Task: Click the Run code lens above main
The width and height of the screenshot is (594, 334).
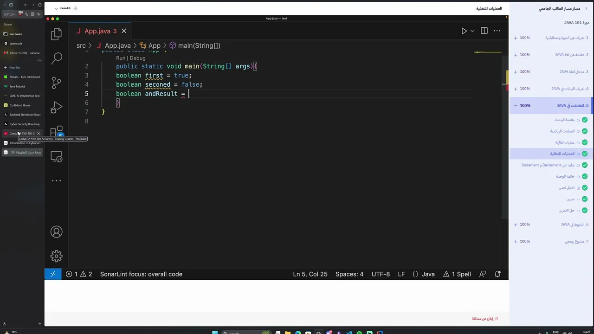Action: click(121, 58)
